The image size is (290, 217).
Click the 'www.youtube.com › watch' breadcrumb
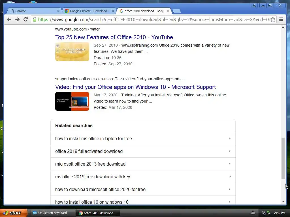(78, 29)
